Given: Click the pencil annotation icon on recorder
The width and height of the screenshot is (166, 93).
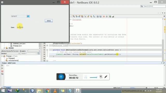Looking at the screenshot, I should click(106, 77).
